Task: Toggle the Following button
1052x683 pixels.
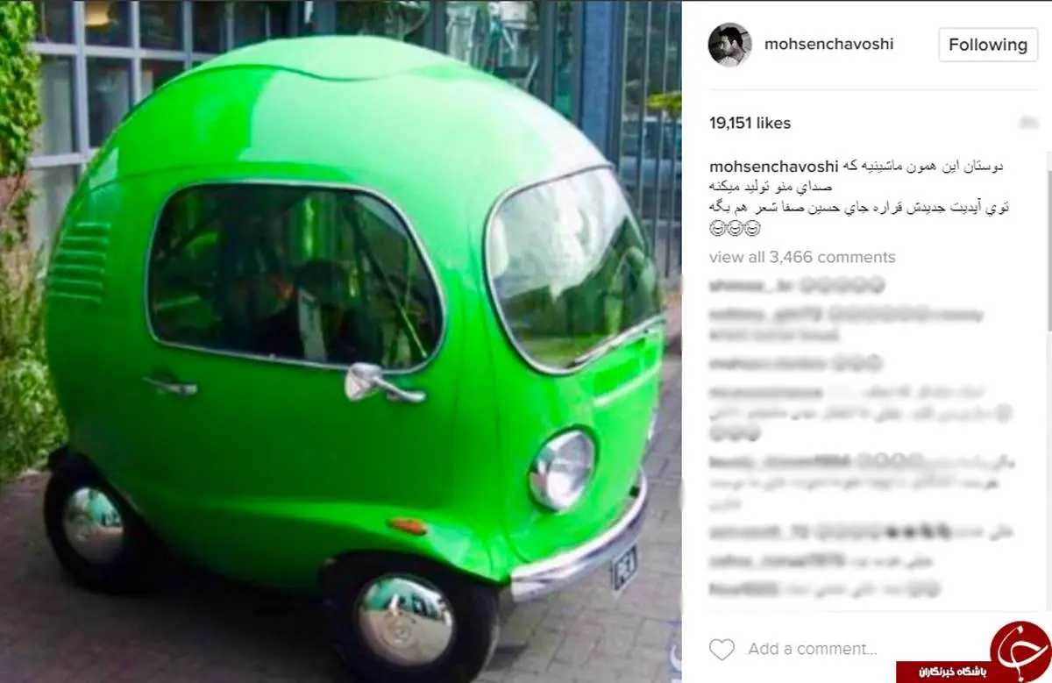Action: pyautogui.click(x=988, y=45)
